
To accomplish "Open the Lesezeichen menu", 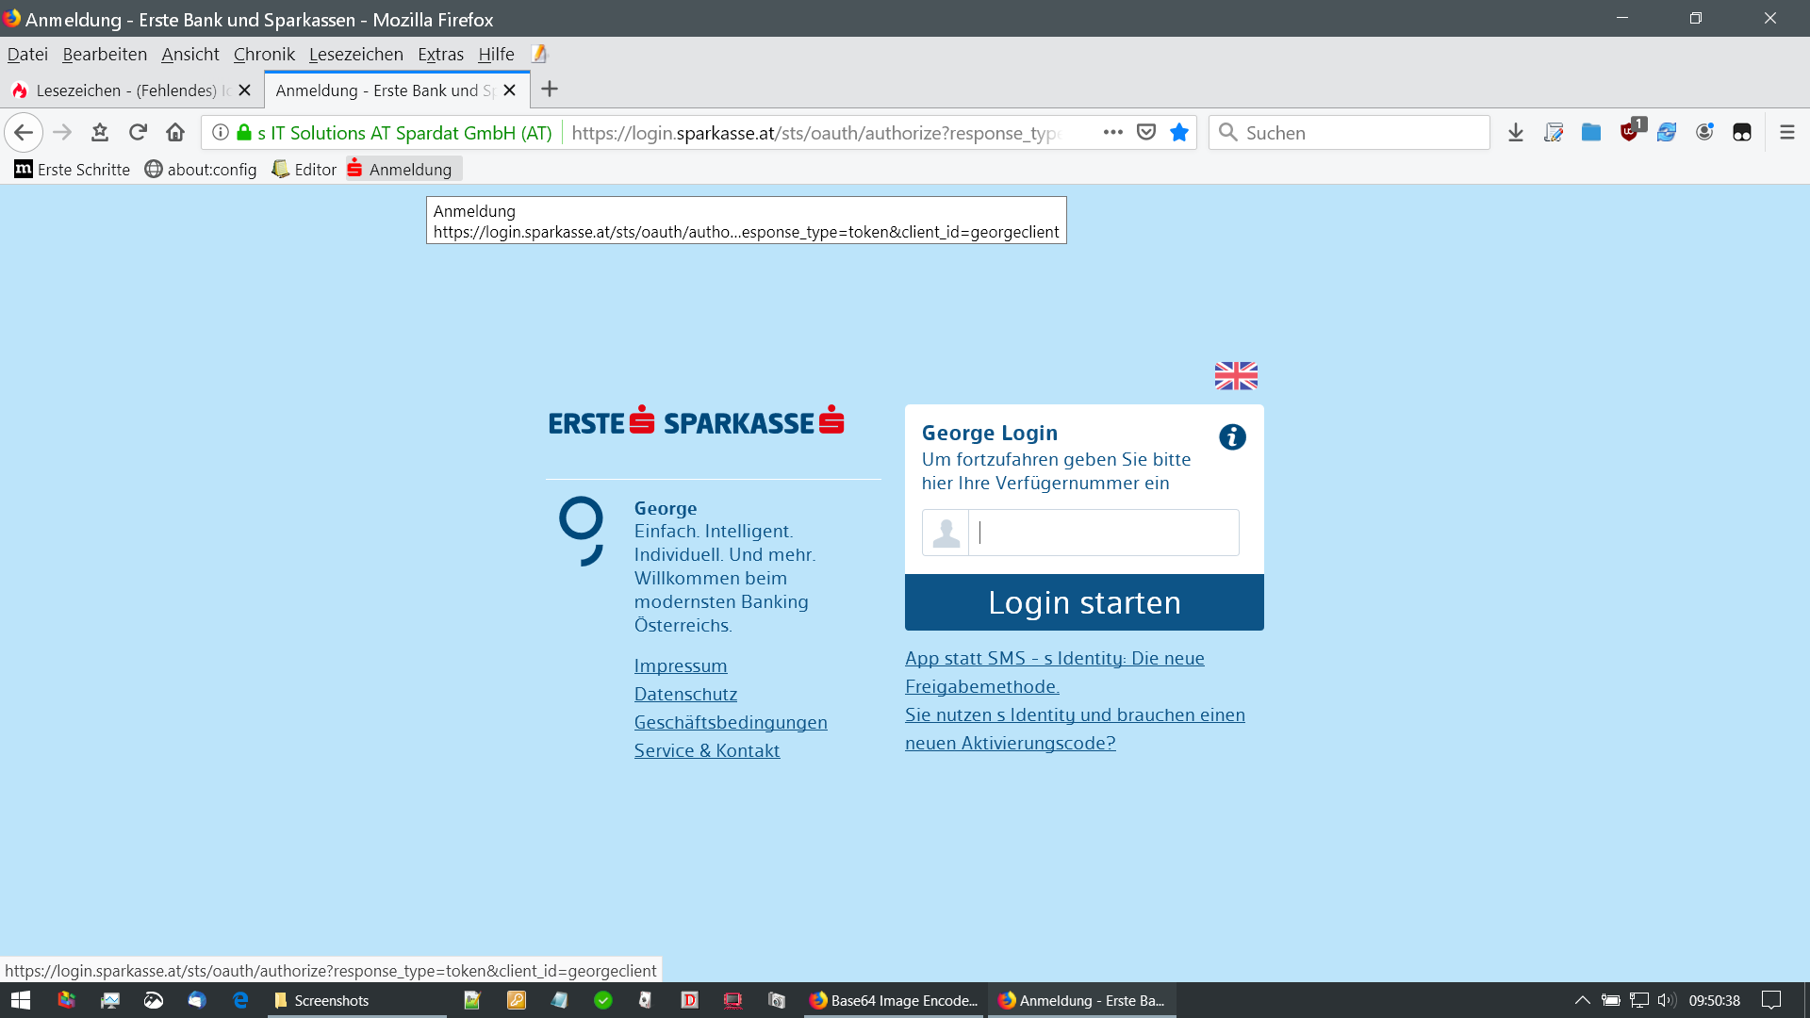I will tap(355, 54).
